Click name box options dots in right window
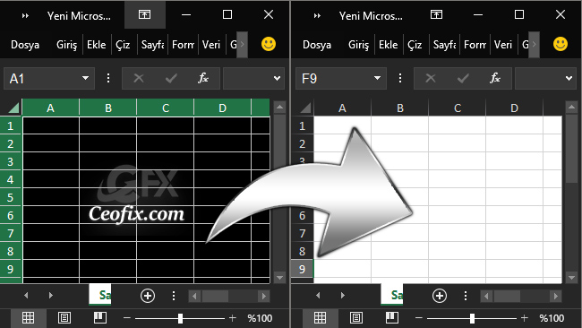Screen dimensions: 582x328 click(x=399, y=78)
